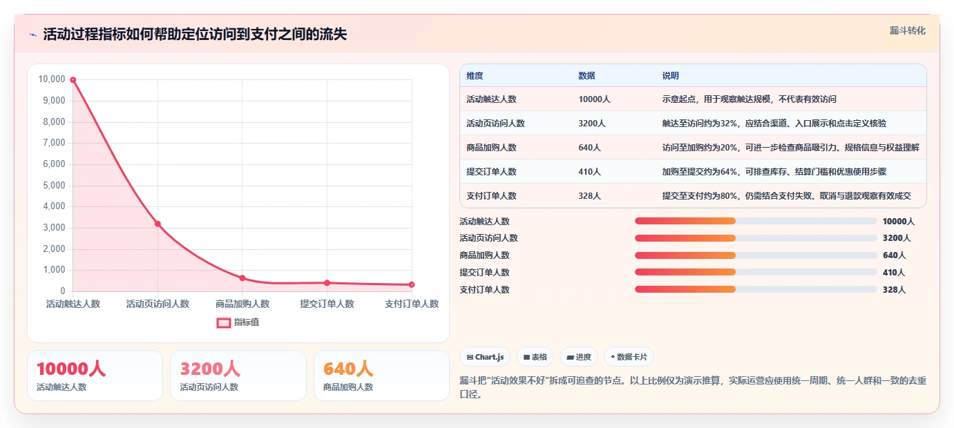
Task: Click the 支付订单人数 x-axis label
Action: coord(412,304)
